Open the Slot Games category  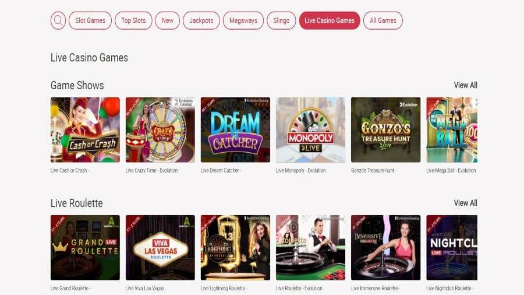tap(90, 20)
